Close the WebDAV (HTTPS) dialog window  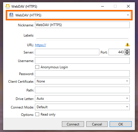[x=128, y=6]
